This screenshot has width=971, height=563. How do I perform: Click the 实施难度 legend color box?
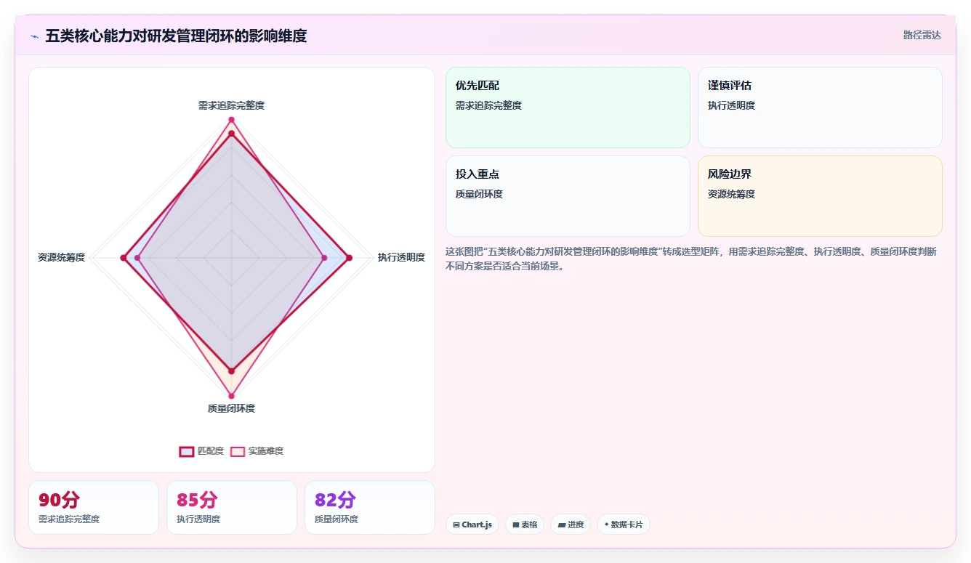238,451
